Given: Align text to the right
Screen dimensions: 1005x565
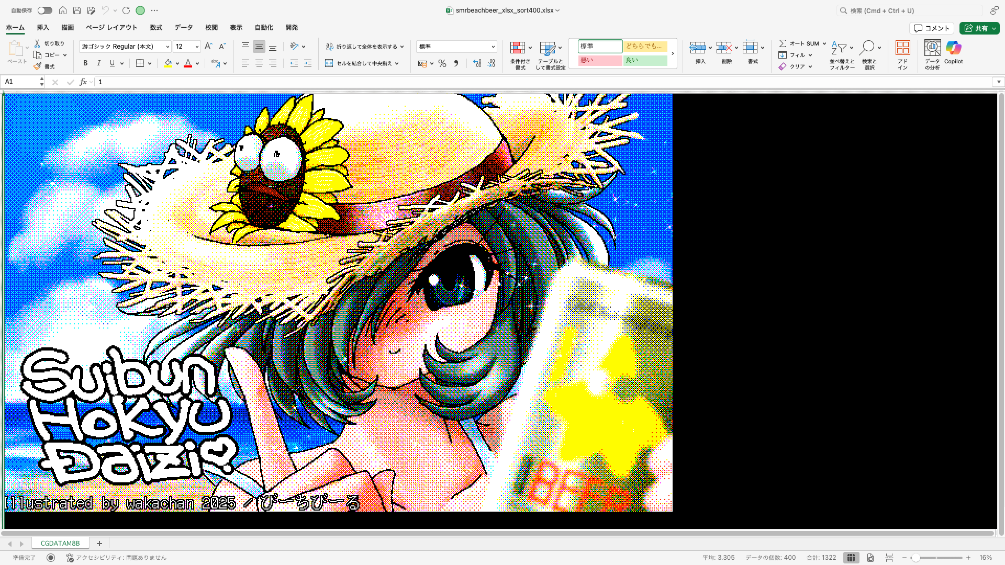Looking at the screenshot, I should [273, 63].
